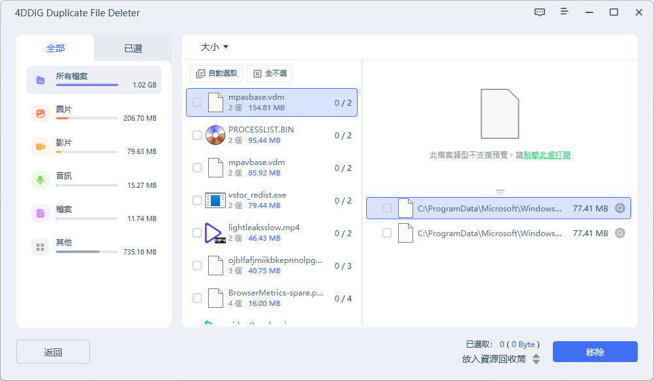Viewport: 654px width, 381px height.
Task: Open the feedback message icon in title bar
Action: pos(539,12)
